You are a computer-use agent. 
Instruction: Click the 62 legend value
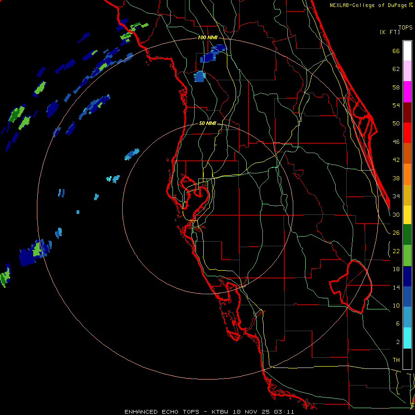(396, 69)
